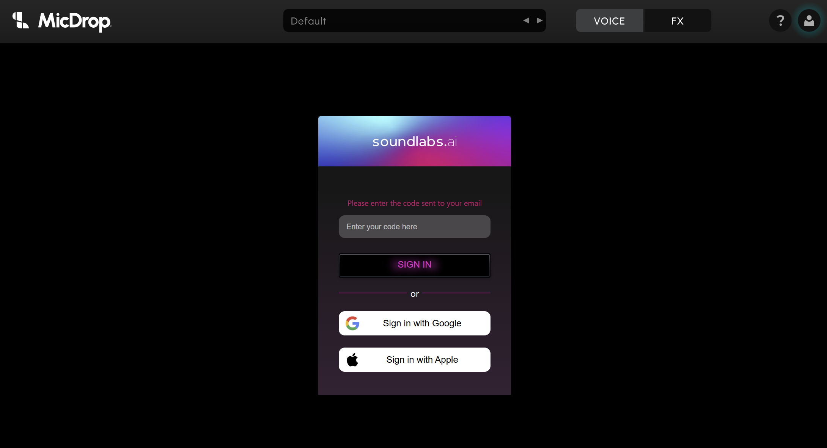Viewport: 827px width, 448px height.
Task: Open the user account profile icon
Action: [x=809, y=20]
